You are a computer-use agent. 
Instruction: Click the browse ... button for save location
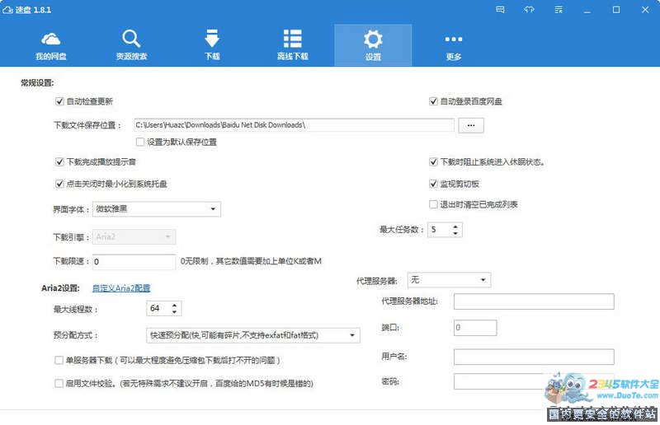(x=471, y=125)
